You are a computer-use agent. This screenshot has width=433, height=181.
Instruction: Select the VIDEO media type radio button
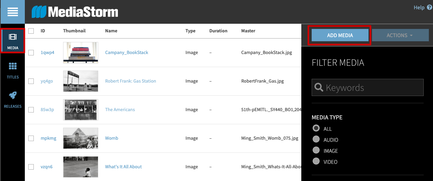316,161
